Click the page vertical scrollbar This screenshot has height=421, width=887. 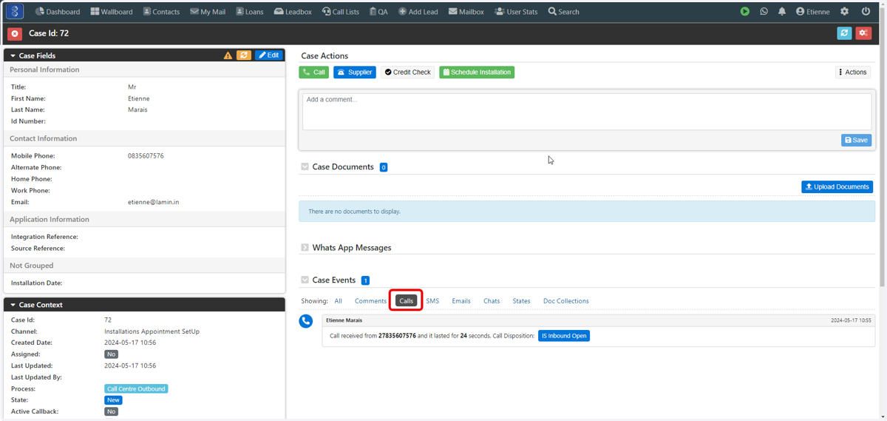click(x=883, y=148)
